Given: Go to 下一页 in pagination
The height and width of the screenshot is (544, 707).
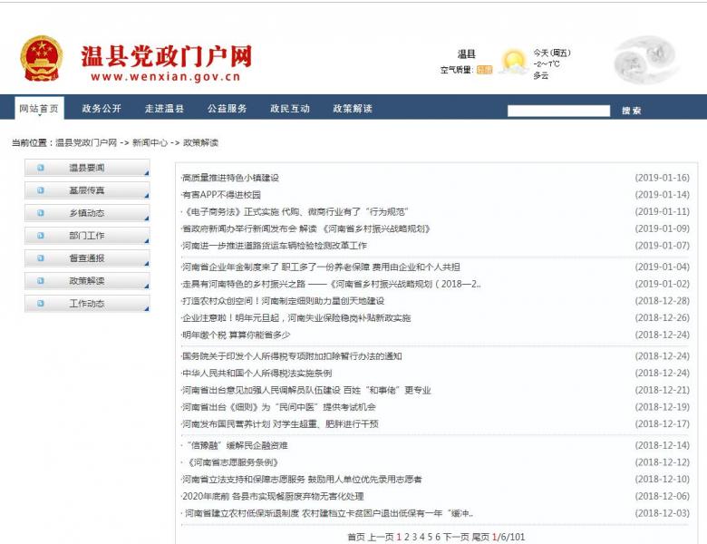Looking at the screenshot, I should (x=456, y=537).
